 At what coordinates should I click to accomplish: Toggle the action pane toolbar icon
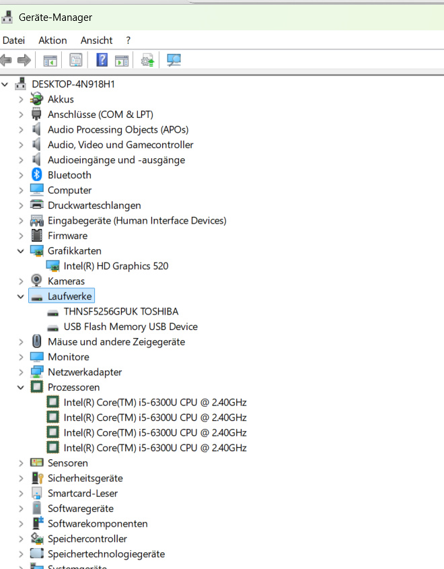[121, 60]
